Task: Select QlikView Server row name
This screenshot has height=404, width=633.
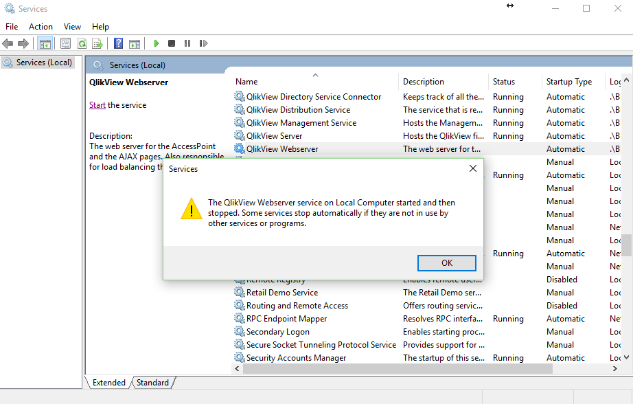Action: click(274, 136)
